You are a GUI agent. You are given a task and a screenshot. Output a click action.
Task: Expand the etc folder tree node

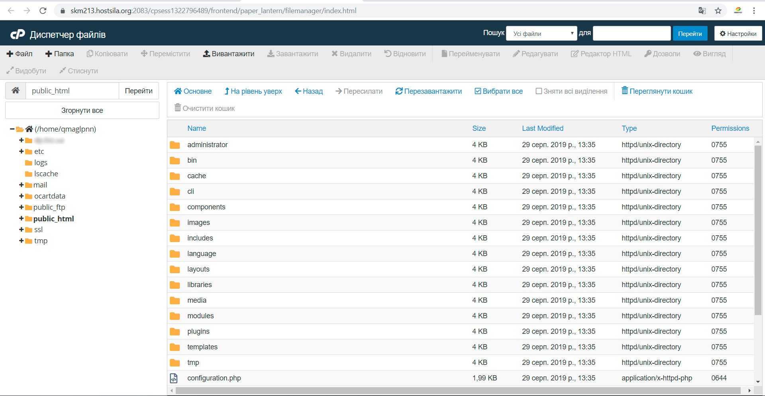tap(21, 152)
